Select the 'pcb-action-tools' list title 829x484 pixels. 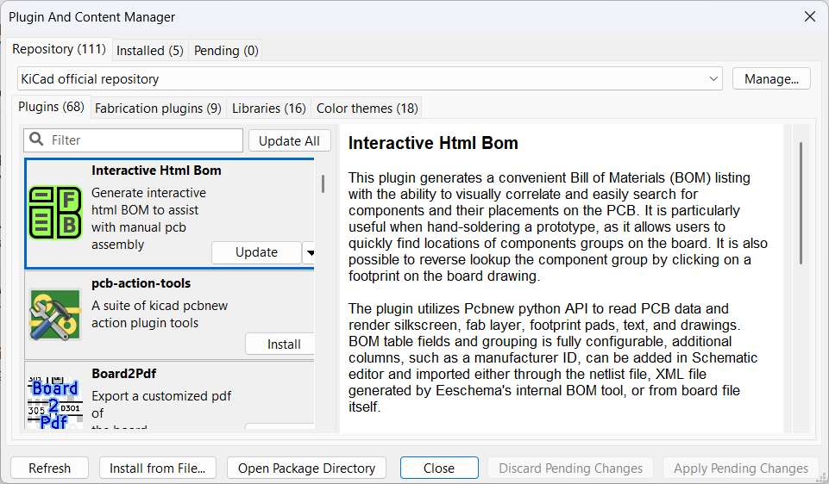point(141,282)
